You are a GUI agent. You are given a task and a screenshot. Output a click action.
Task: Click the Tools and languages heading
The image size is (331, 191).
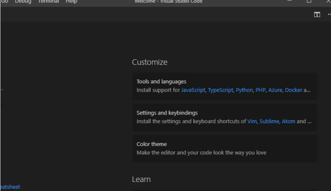coord(161,81)
